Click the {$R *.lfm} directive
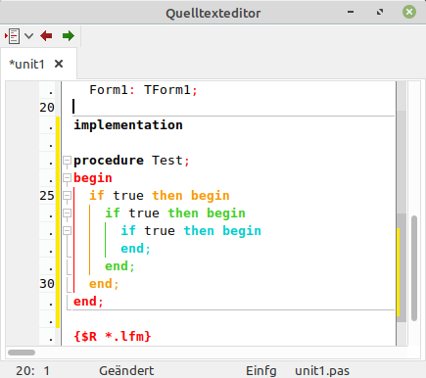 point(113,336)
